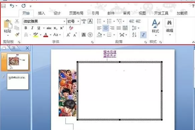The image size is (195, 130).
Task: Toggle character shading A icon
Action: (x=84, y=35)
